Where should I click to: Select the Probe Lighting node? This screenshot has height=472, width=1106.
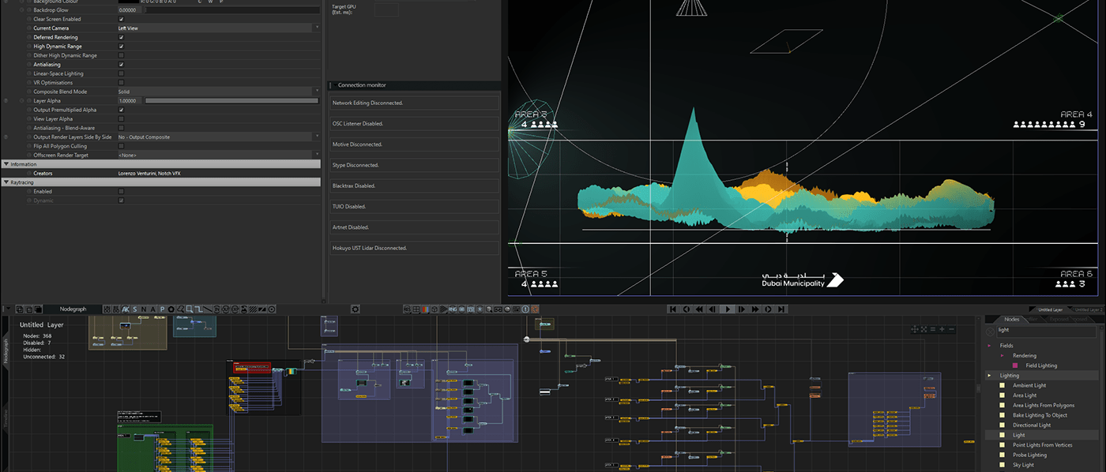(1029, 455)
